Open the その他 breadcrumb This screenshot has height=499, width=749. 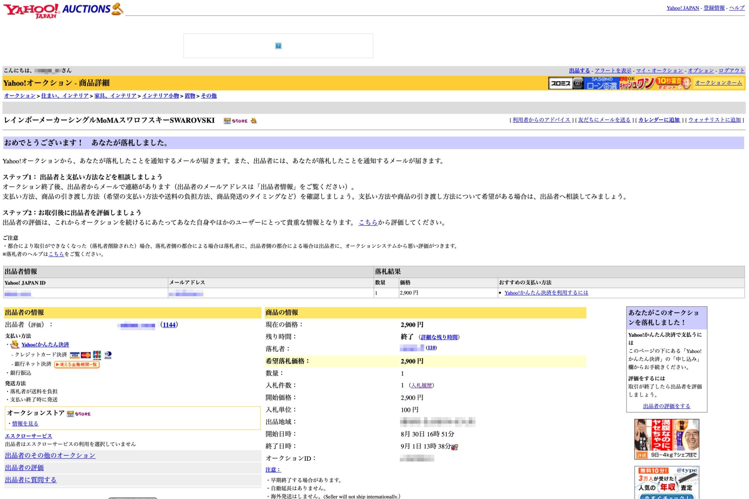pos(209,96)
